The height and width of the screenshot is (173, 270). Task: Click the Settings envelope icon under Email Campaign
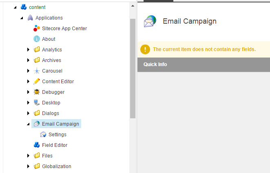pos(43,134)
